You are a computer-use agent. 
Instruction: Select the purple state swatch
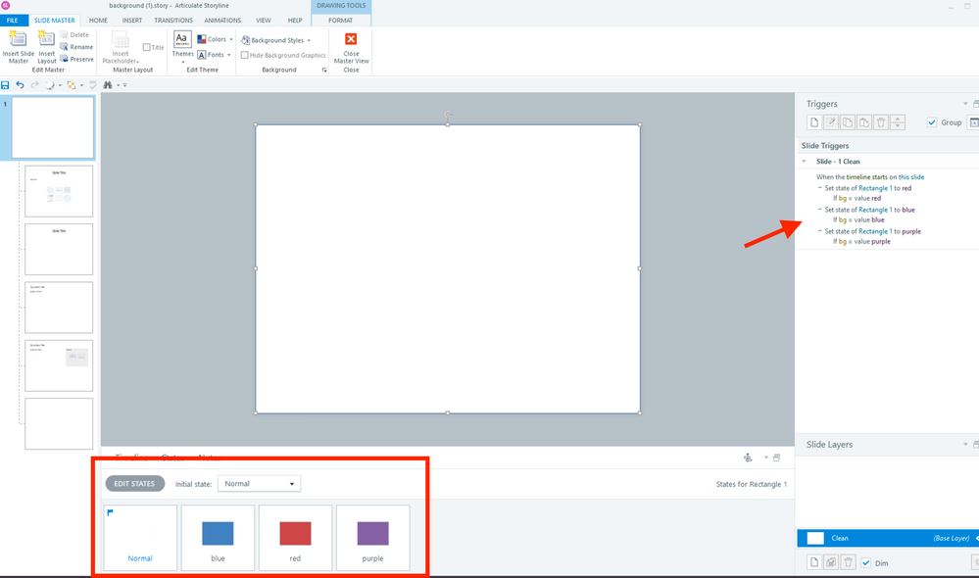point(372,538)
